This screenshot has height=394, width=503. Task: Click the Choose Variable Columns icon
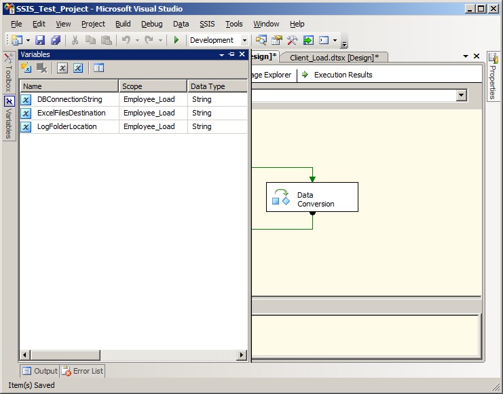click(98, 68)
